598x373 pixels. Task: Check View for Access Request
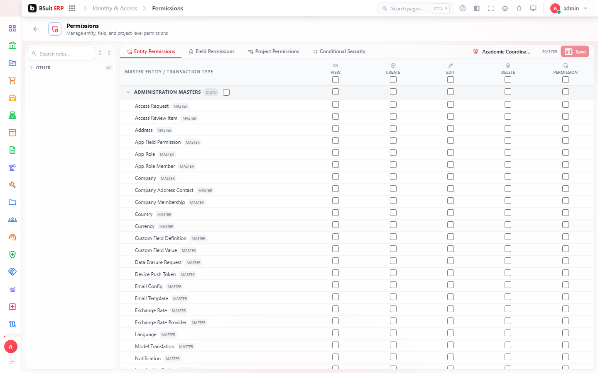point(336,104)
